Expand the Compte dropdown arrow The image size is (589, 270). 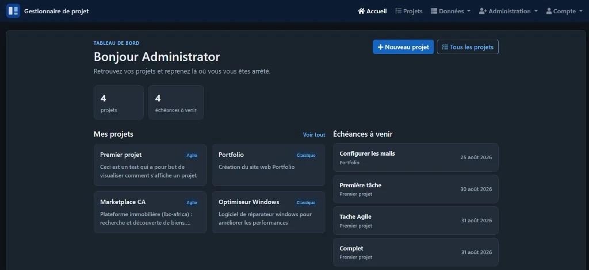(581, 11)
